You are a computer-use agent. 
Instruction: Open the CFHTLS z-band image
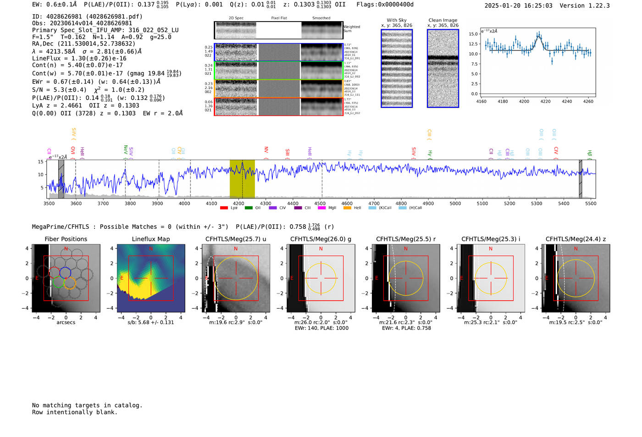pos(576,278)
